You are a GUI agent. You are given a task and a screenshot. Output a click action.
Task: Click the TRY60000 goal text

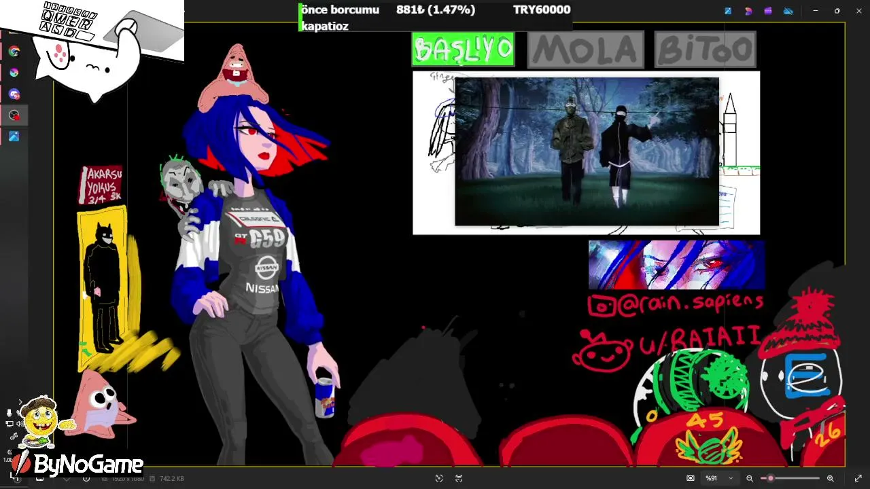point(542,10)
